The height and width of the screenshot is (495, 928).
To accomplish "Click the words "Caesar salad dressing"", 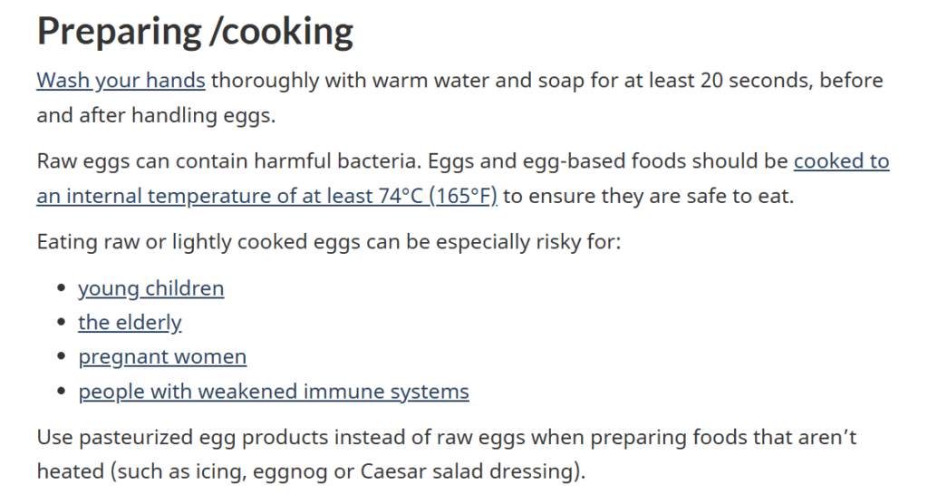I will coord(469,472).
